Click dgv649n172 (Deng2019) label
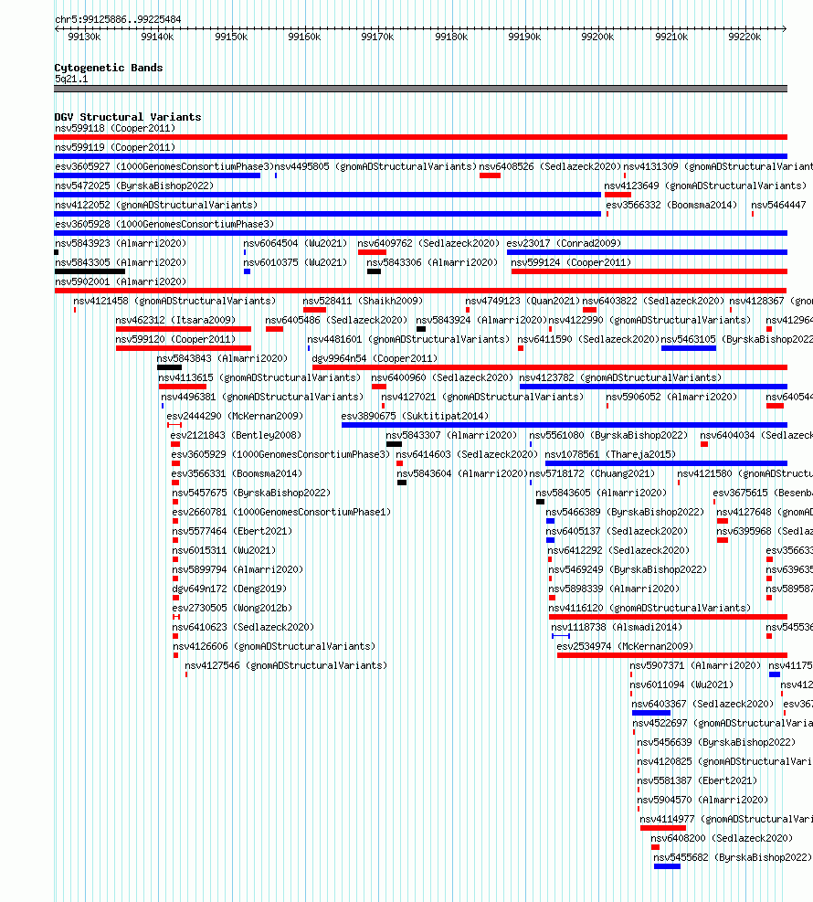 (229, 589)
